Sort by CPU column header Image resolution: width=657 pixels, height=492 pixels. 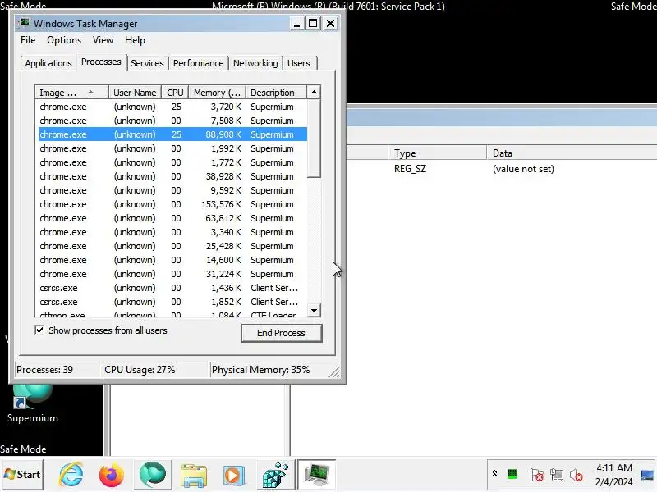click(175, 93)
